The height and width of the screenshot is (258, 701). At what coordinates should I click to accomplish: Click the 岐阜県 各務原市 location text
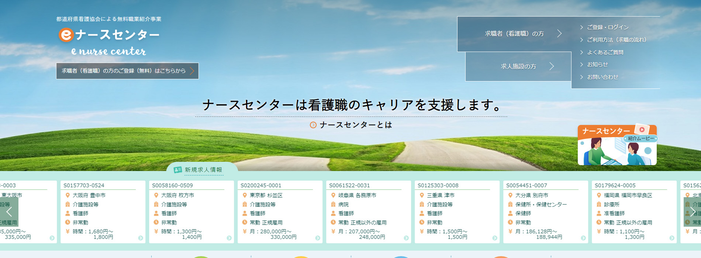357,195
